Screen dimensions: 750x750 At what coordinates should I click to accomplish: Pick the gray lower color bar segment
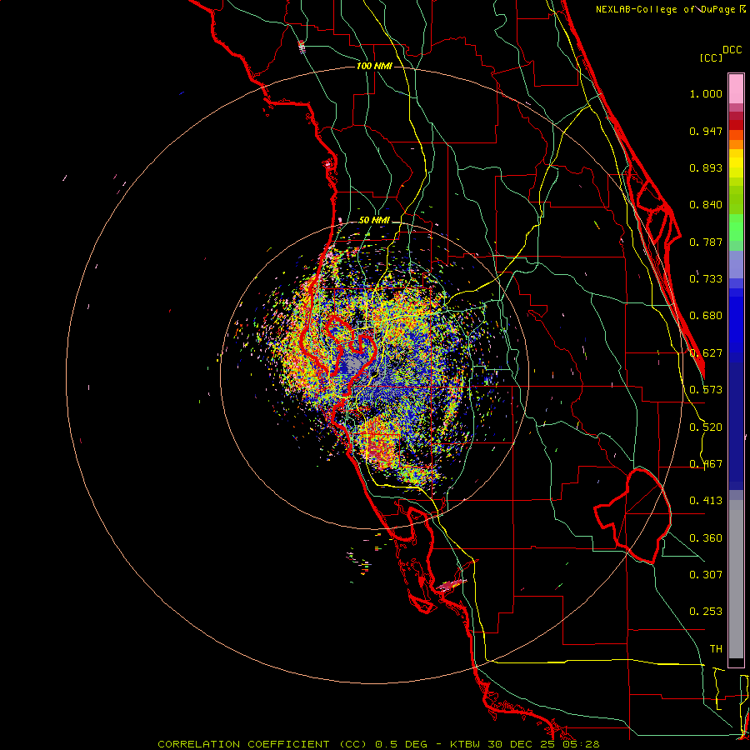[x=736, y=579]
